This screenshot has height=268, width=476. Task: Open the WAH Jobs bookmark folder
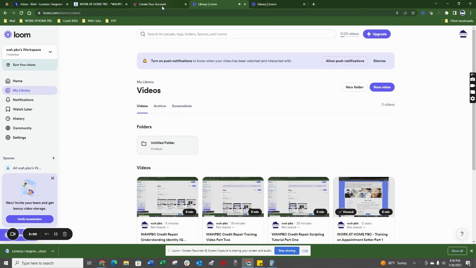point(91,21)
